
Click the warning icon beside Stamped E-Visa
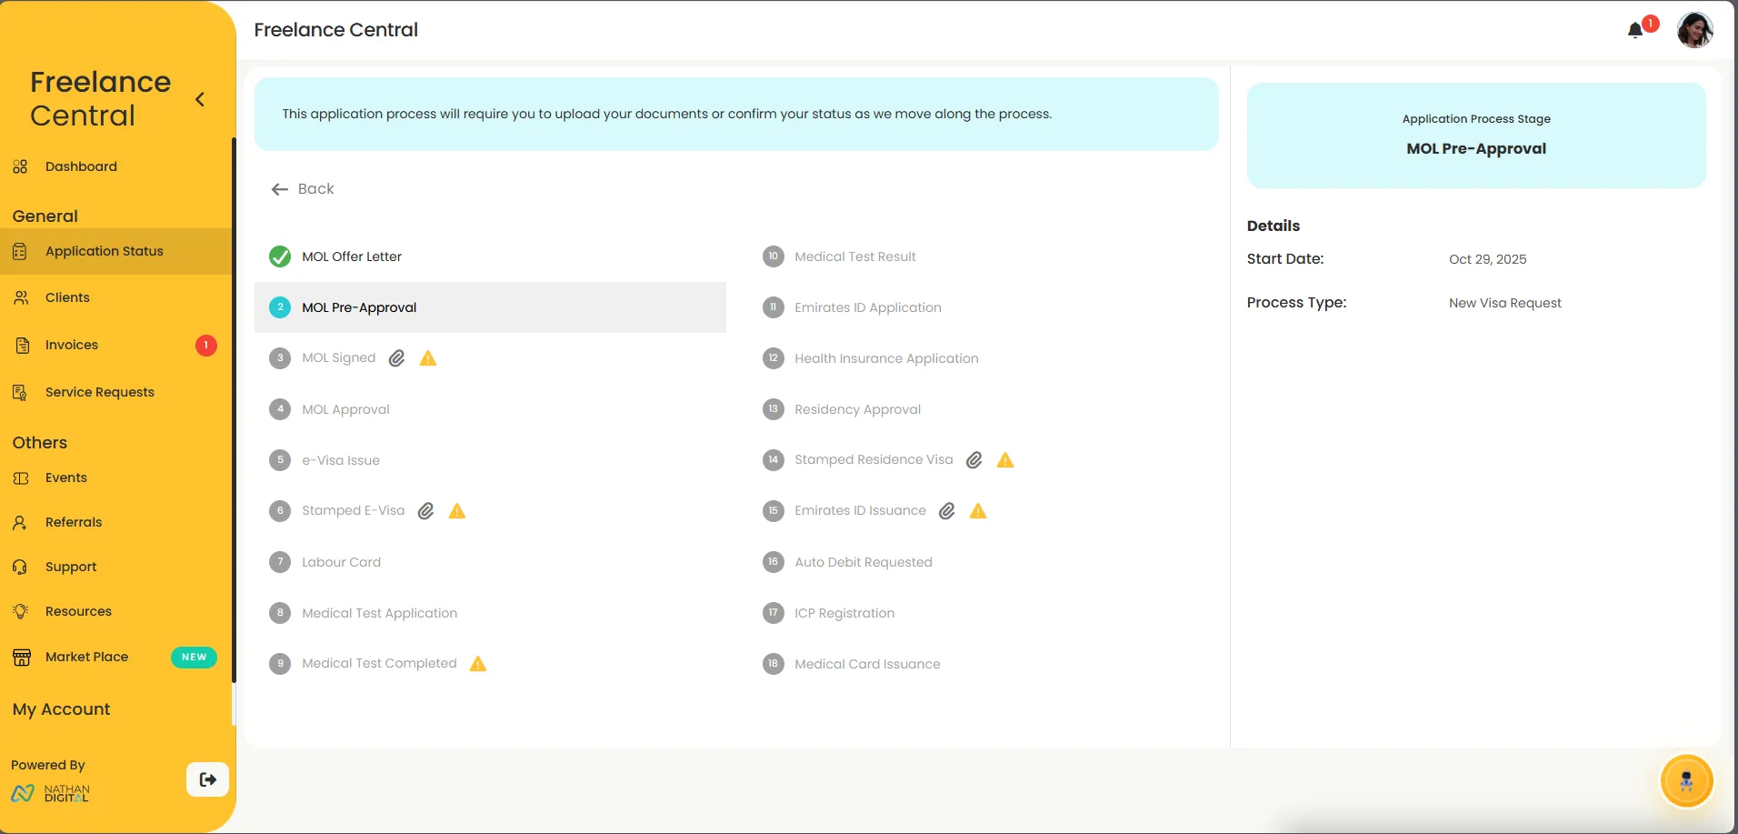coord(456,511)
